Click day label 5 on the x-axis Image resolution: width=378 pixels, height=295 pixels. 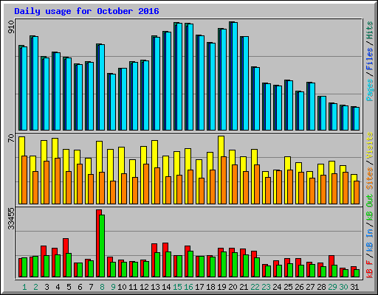(69, 287)
